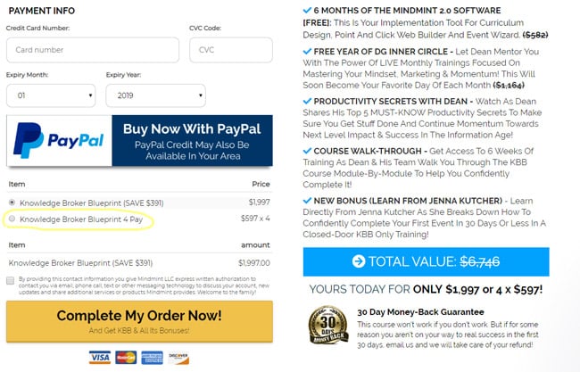Focus the Card number input field
The image size is (580, 372).
tap(93, 50)
